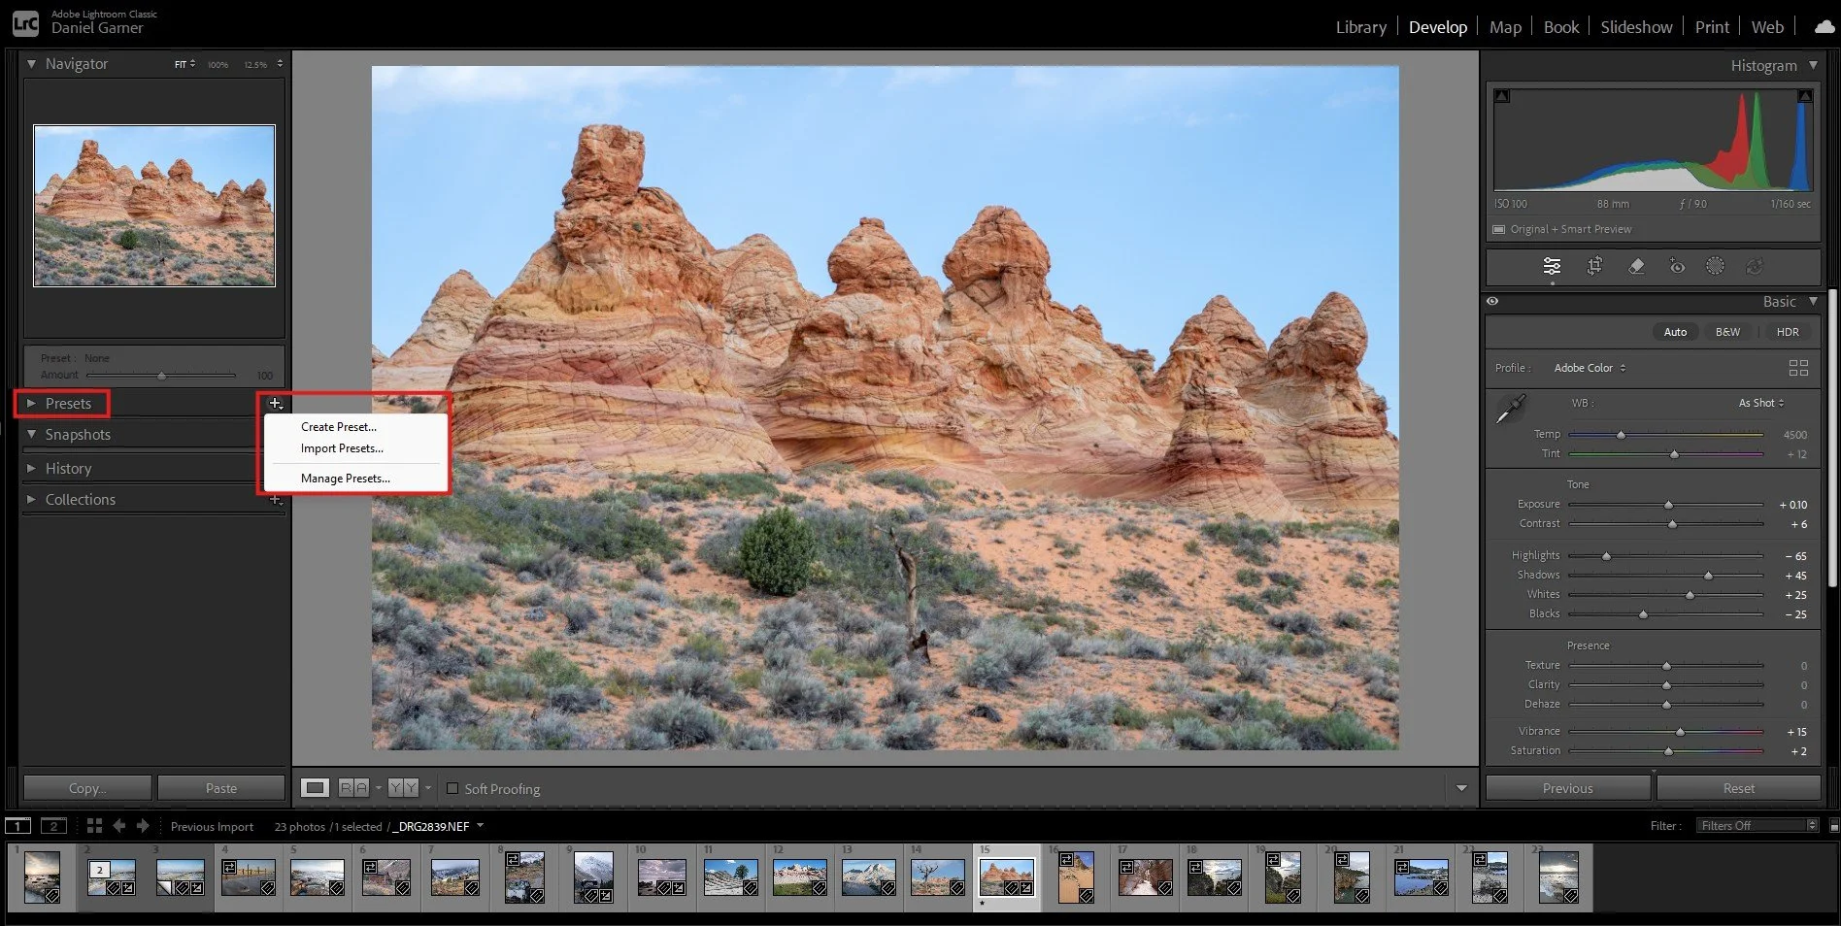Image resolution: width=1841 pixels, height=926 pixels.
Task: Open toolbar options dropdown triangle
Action: pos(1461,788)
